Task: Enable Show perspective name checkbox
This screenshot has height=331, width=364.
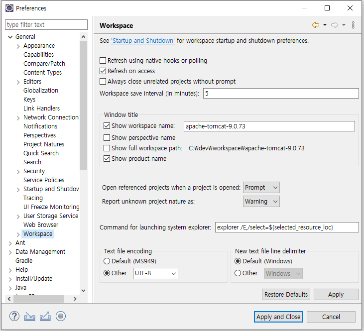Action: pos(107,138)
